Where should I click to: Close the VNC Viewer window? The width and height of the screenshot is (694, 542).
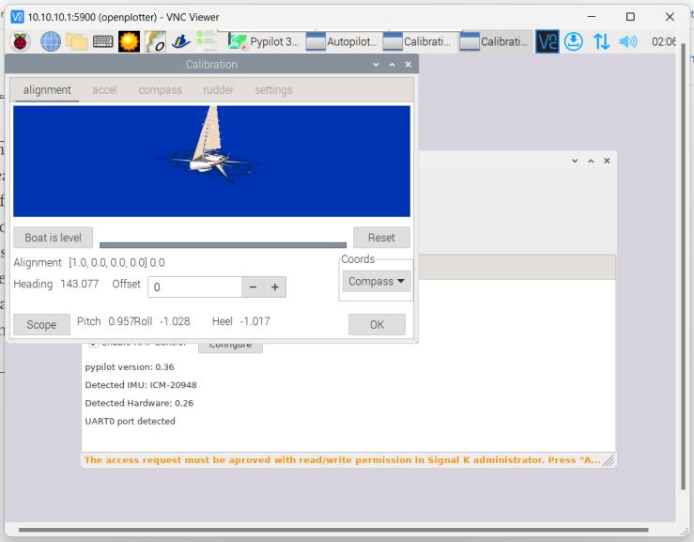pos(670,17)
